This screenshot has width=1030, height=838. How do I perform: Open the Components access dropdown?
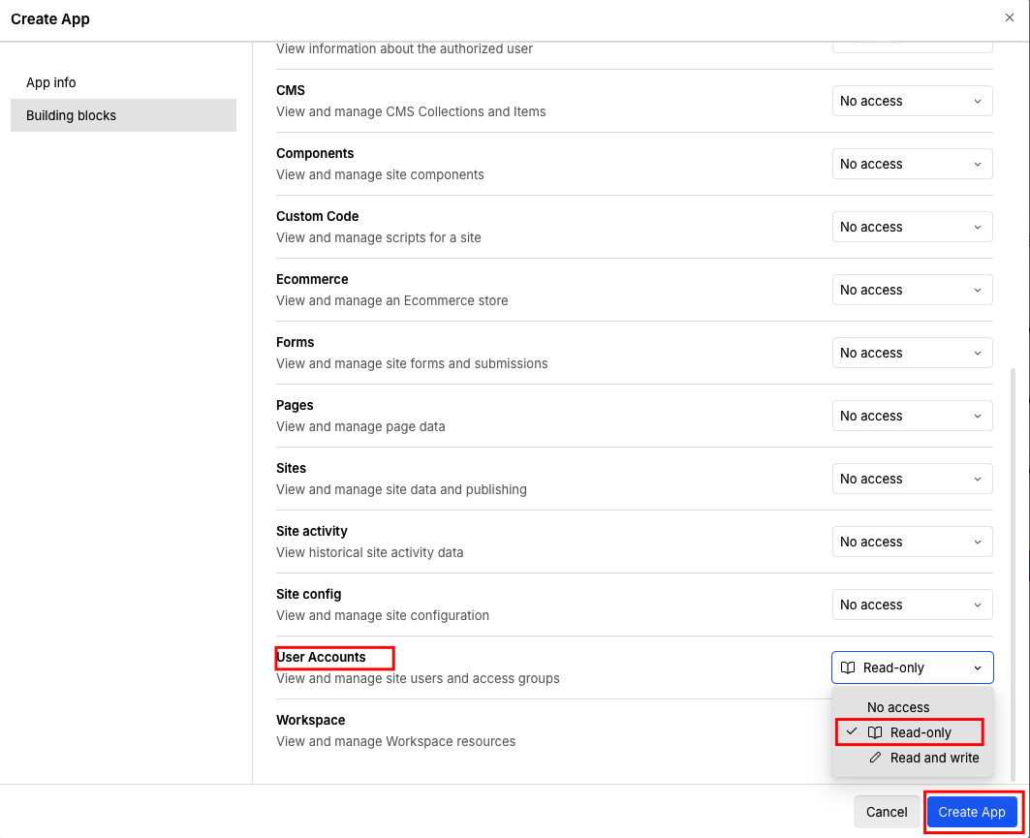coord(912,164)
